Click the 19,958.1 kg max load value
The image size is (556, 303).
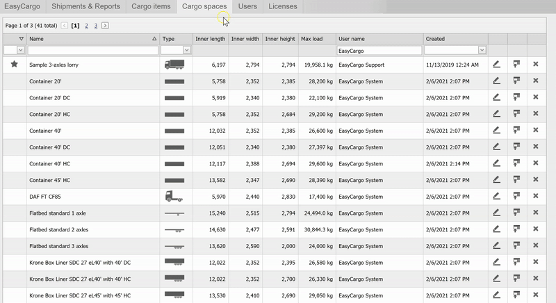[318, 65]
